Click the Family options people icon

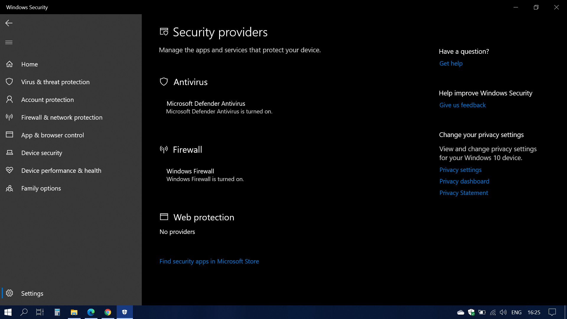[9, 188]
